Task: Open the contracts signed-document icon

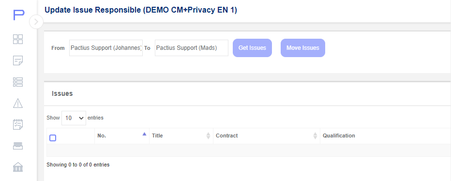Action: pyautogui.click(x=18, y=60)
